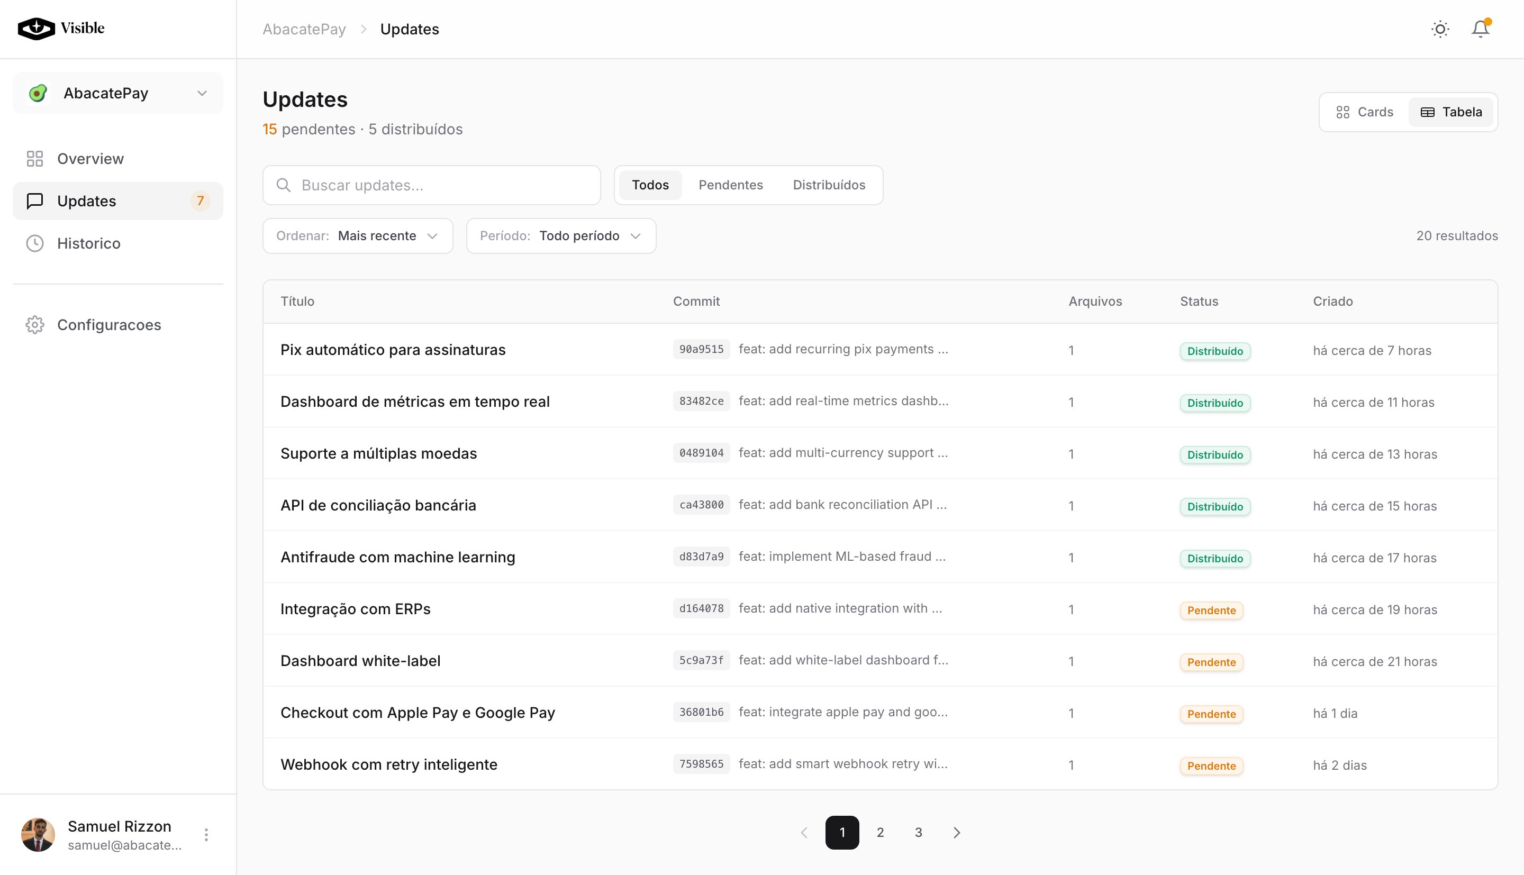Click the search magnifier icon
The image size is (1524, 875).
tap(284, 185)
